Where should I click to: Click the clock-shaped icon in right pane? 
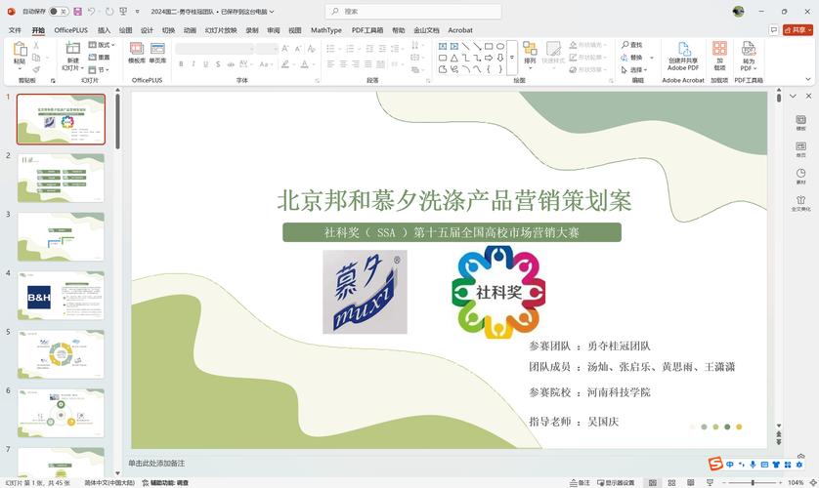800,174
